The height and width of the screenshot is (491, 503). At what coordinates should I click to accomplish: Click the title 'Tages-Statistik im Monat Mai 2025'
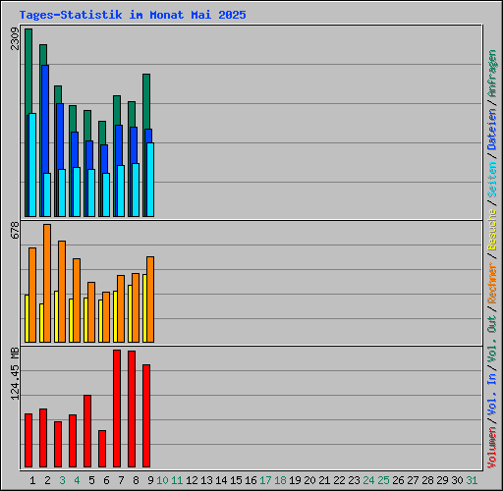point(133,15)
